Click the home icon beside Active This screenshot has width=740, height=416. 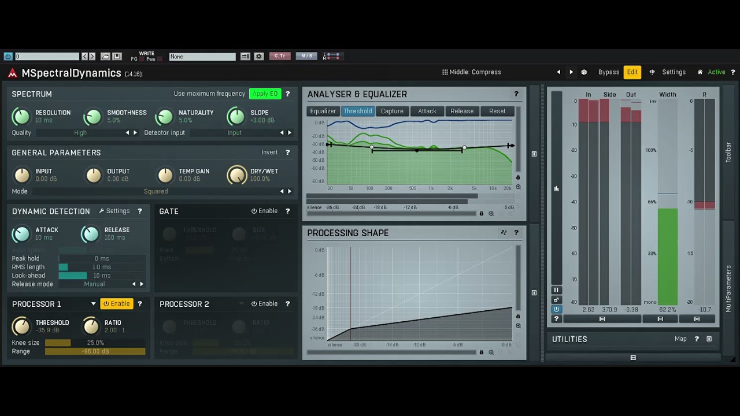point(700,72)
